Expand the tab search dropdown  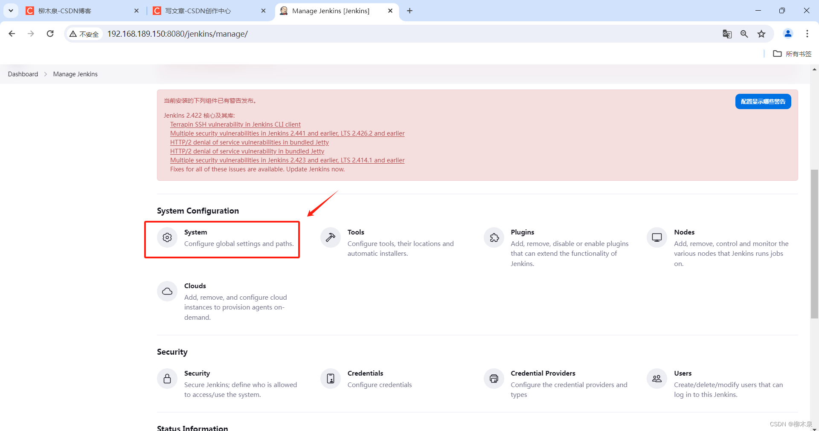(x=11, y=11)
